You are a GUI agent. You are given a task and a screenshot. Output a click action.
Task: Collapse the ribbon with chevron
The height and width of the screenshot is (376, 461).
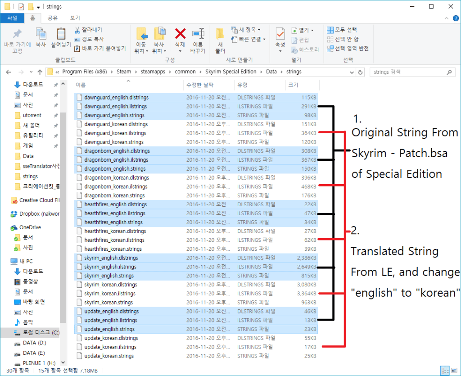coord(446,18)
